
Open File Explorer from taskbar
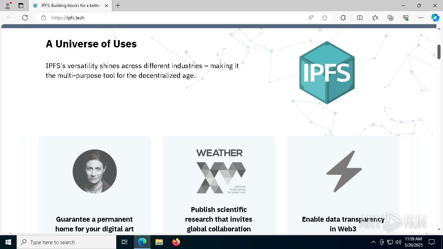[159, 242]
